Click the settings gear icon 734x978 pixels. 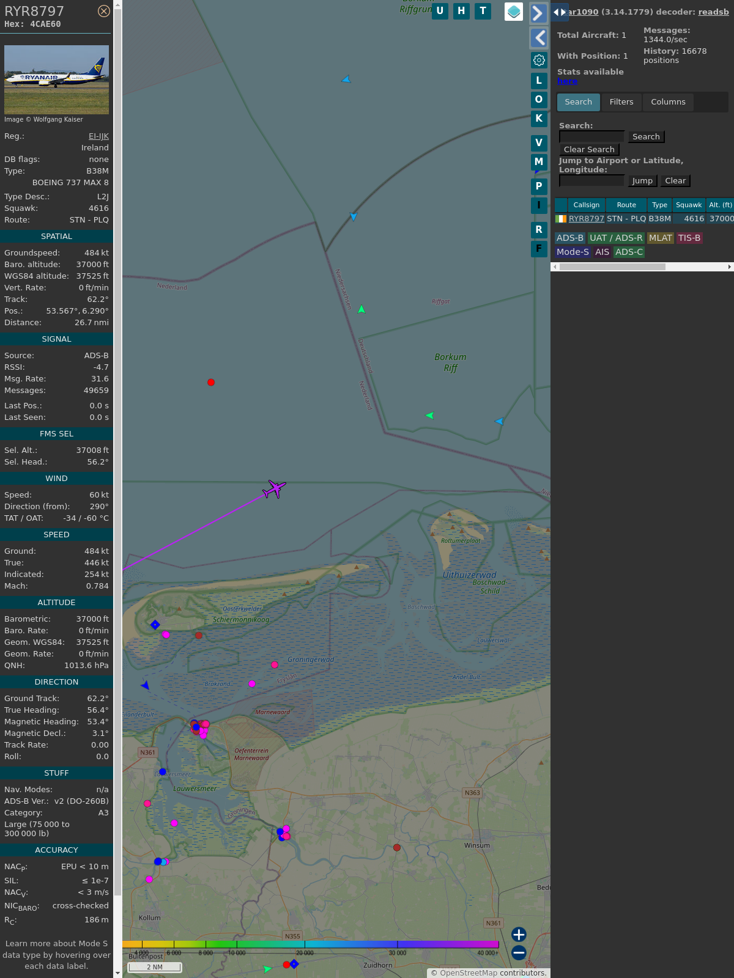[x=539, y=60]
